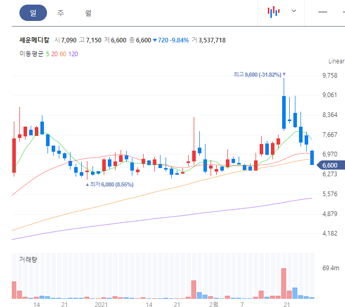Switch to the 월 (monthly) chart tab

tap(88, 13)
